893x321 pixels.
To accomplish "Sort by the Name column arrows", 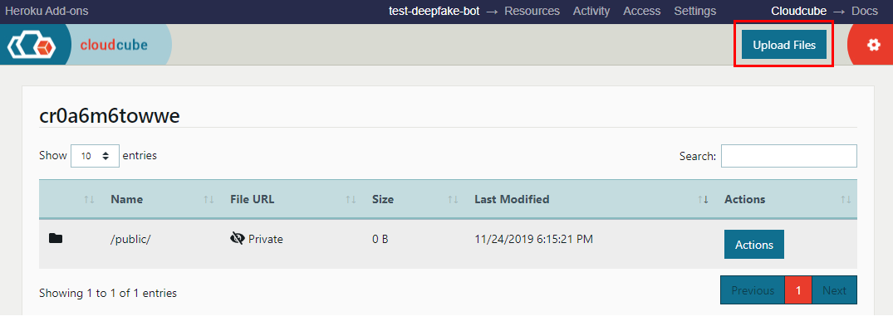I will click(x=209, y=199).
